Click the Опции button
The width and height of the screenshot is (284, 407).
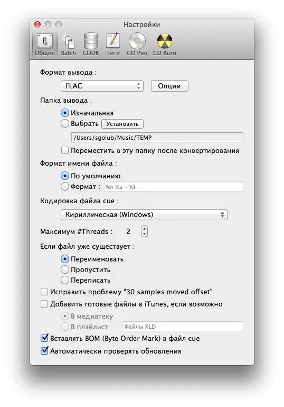coord(169,86)
